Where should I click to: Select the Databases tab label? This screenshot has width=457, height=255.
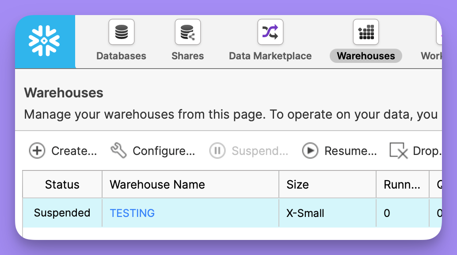pyautogui.click(x=121, y=56)
